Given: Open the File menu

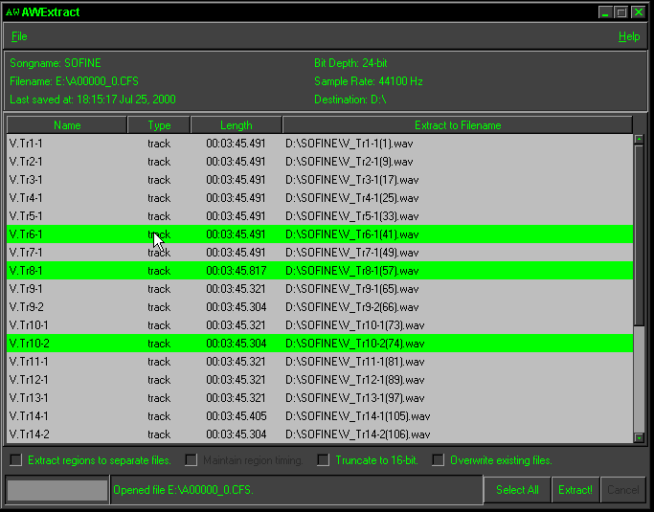Looking at the screenshot, I should (19, 36).
